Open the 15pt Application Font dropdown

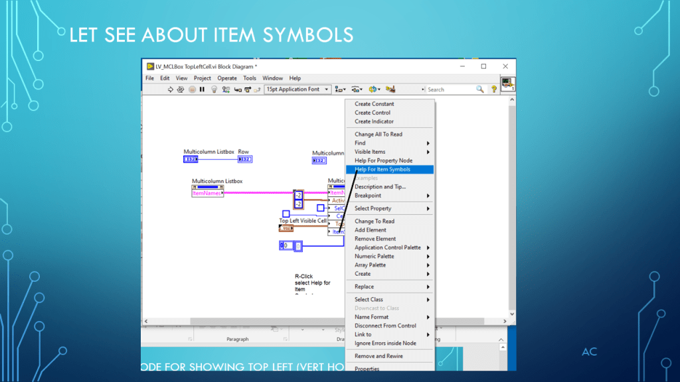pyautogui.click(x=297, y=90)
